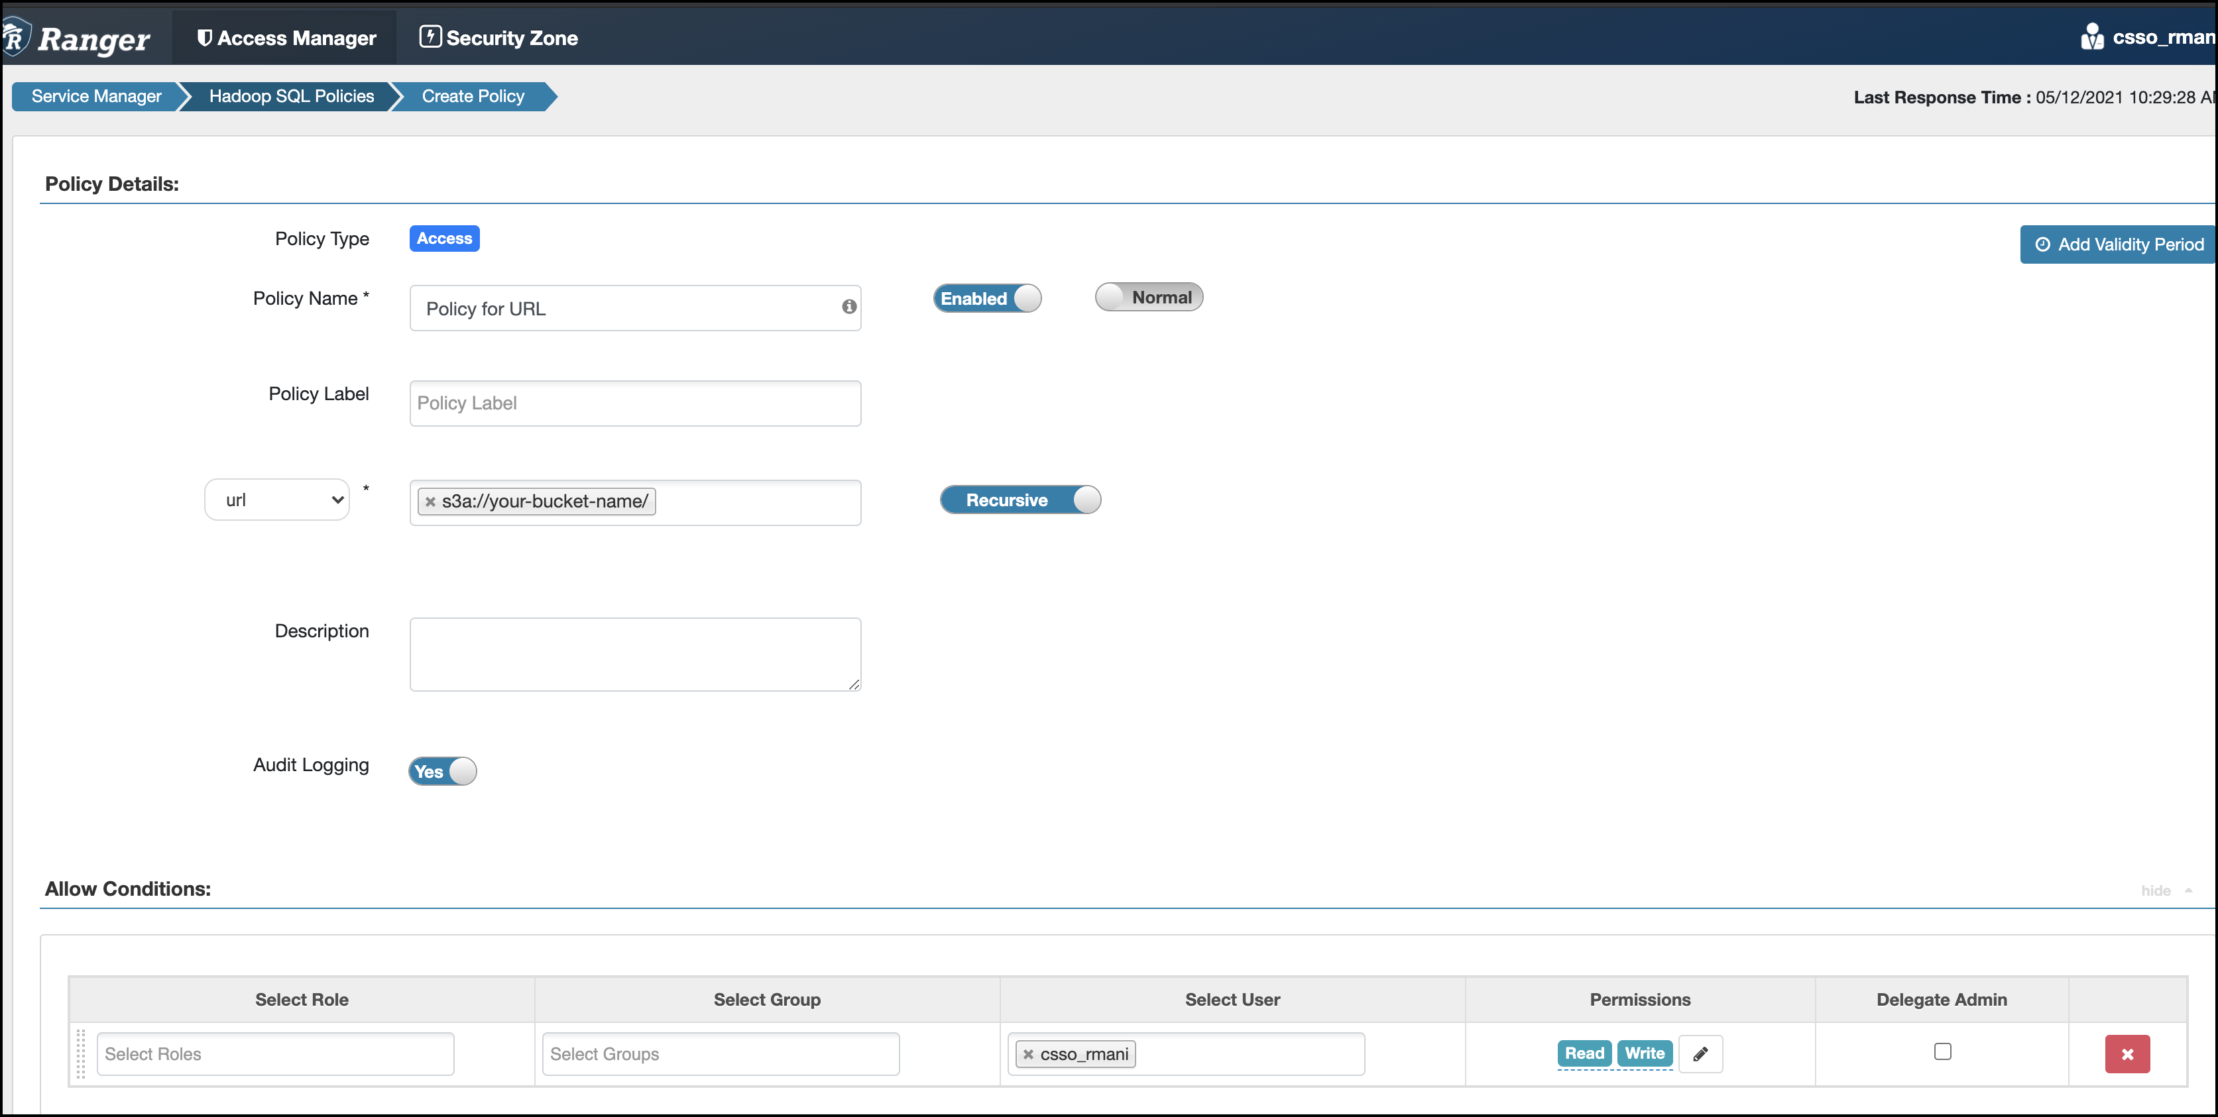
Task: Open the url resource type dropdown
Action: pyautogui.click(x=277, y=500)
